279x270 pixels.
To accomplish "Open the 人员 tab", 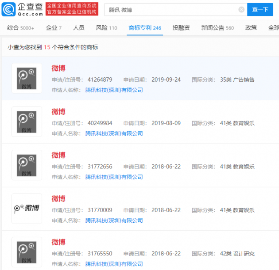I will (79, 28).
